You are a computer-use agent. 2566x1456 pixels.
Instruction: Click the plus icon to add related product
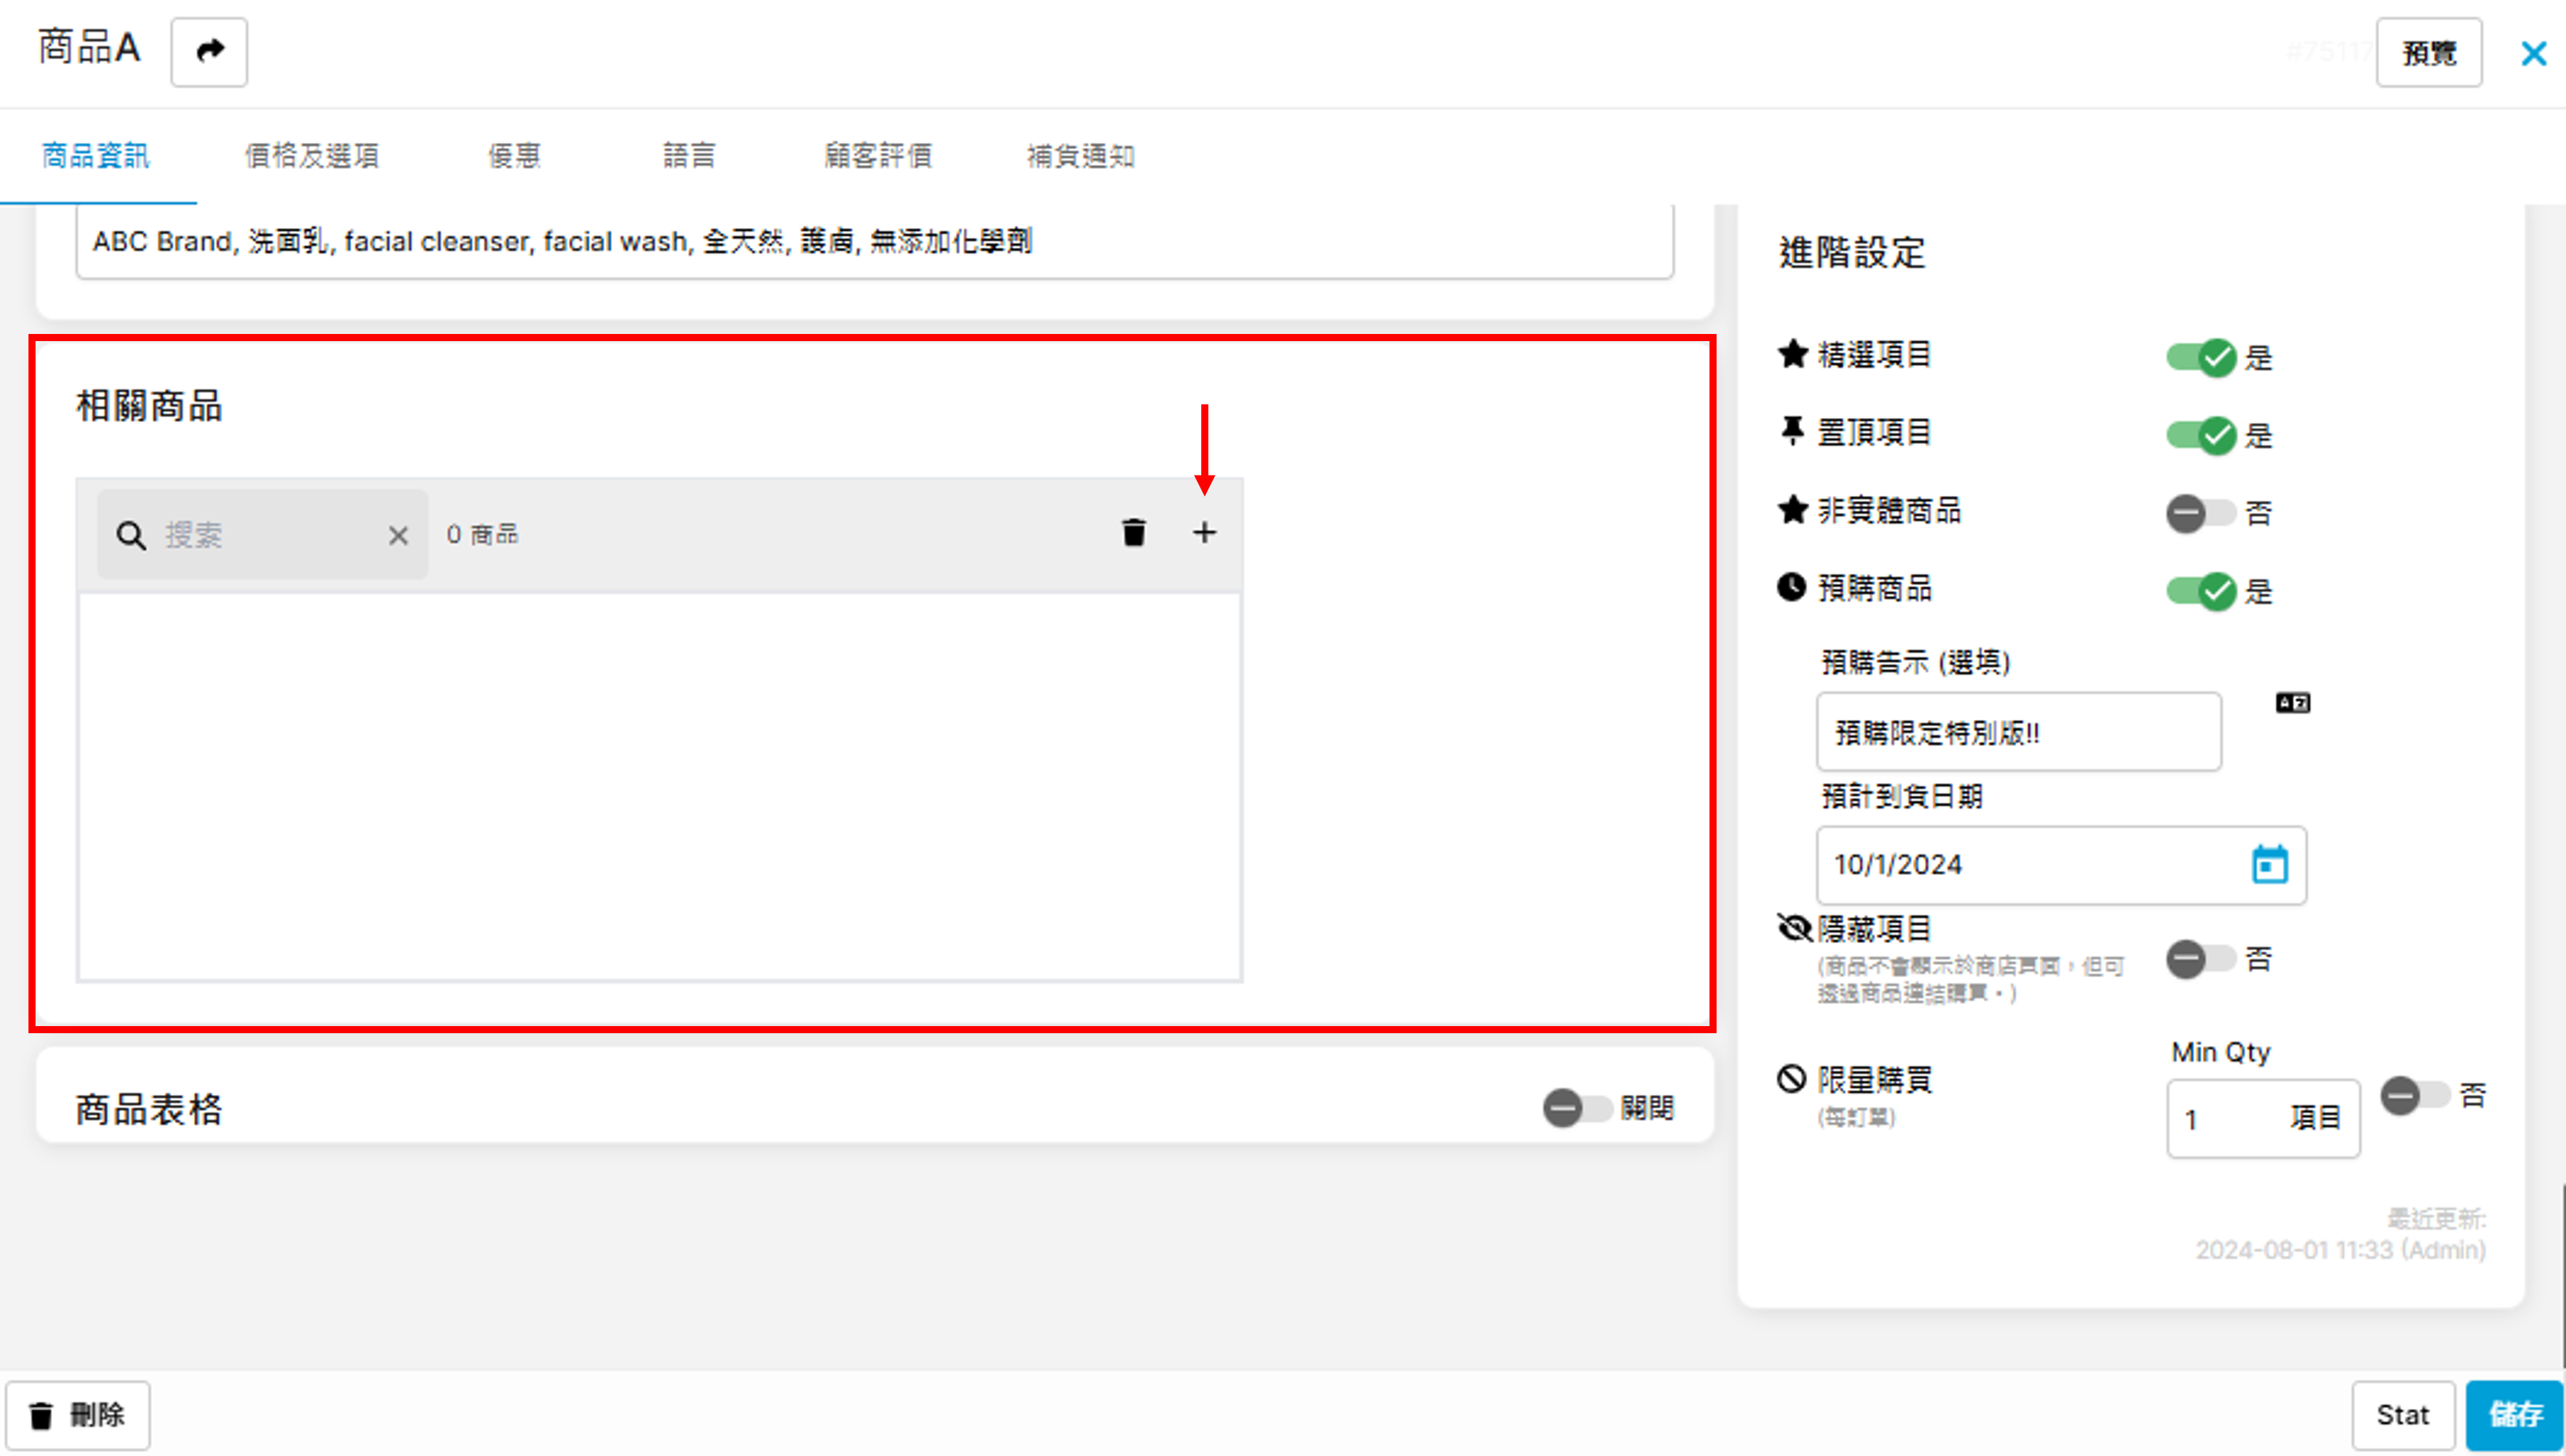coord(1204,533)
